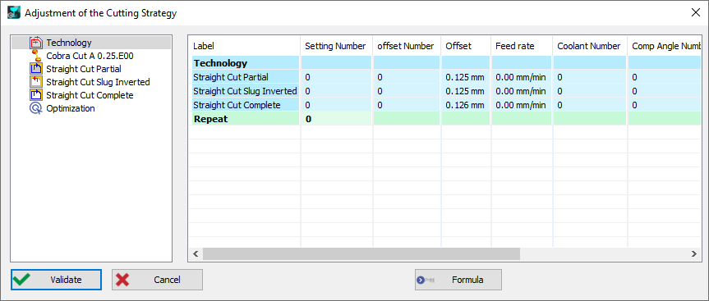Click the Offset column header
This screenshot has height=301, width=709.
[466, 46]
